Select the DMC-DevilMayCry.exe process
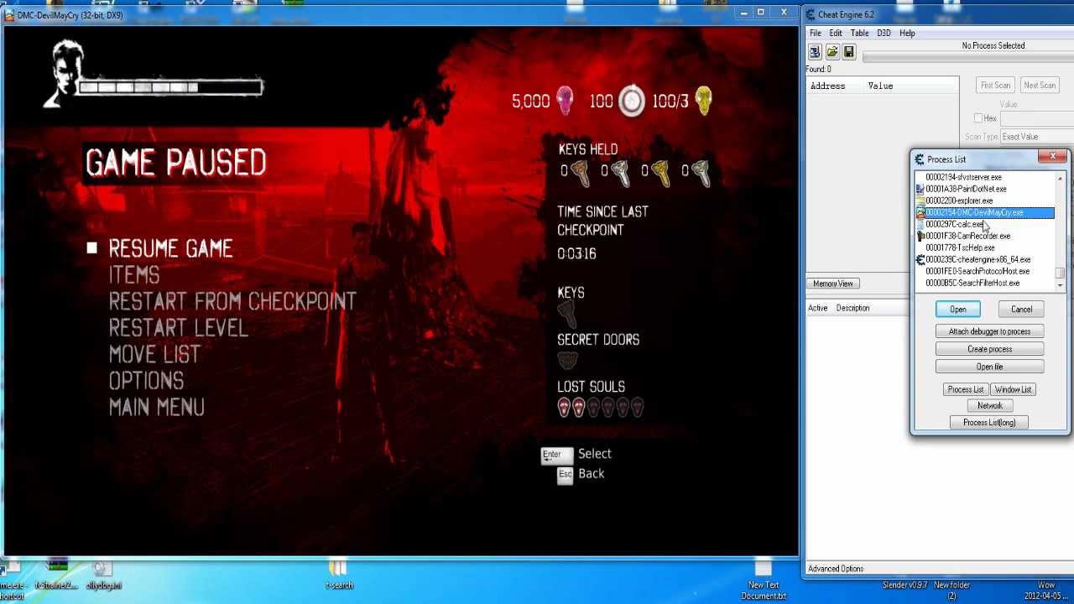Viewport: 1074px width, 604px height. [x=985, y=212]
